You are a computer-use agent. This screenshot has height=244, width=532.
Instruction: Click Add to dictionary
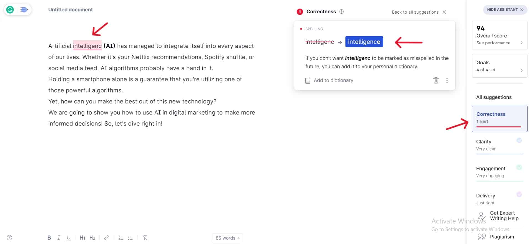pyautogui.click(x=333, y=80)
